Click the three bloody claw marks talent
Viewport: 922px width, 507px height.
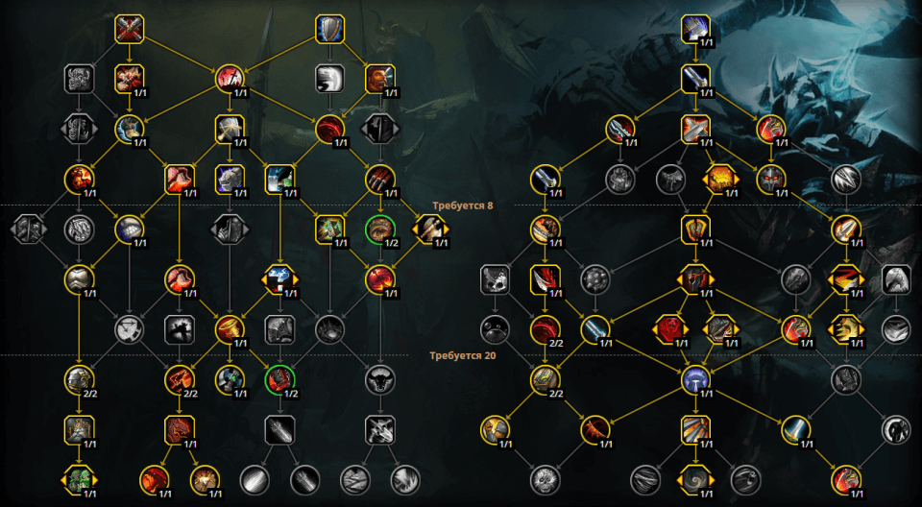point(380,179)
